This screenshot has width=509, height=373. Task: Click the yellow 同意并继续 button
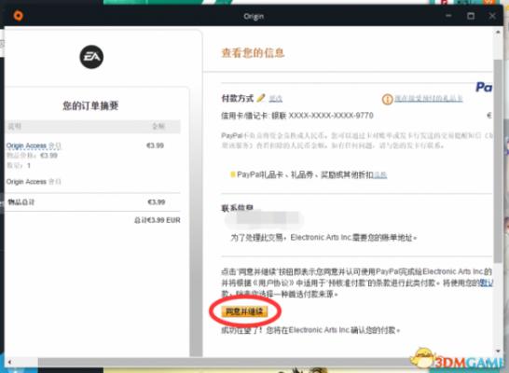tap(244, 311)
